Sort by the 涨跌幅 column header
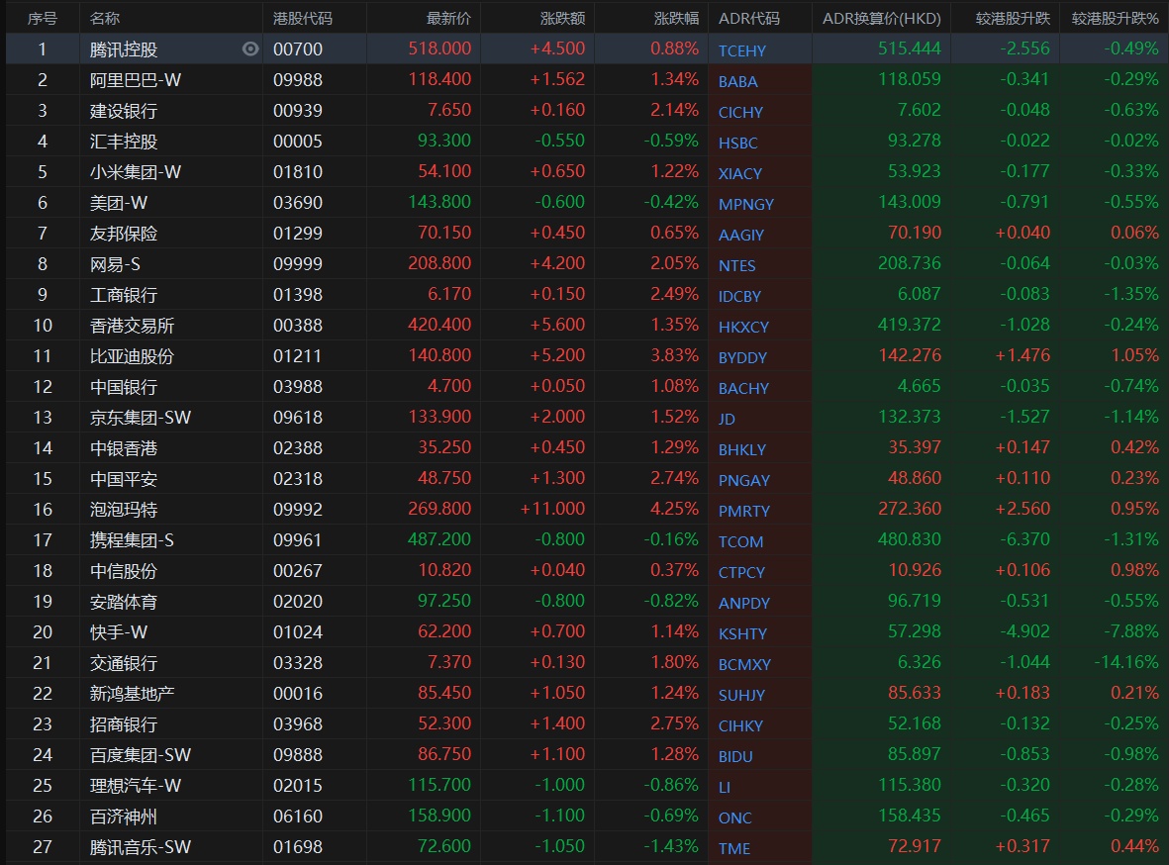This screenshot has height=865, width=1169. click(676, 18)
